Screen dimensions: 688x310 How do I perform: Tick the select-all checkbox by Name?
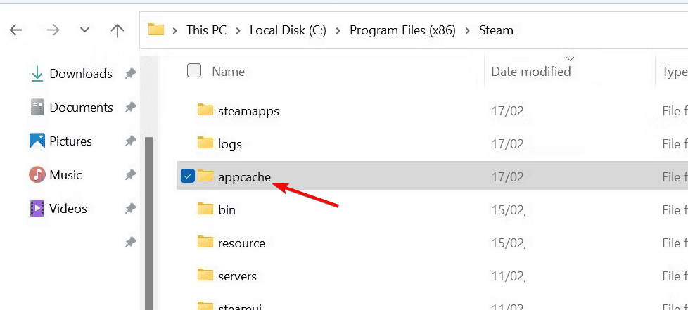[x=194, y=70]
